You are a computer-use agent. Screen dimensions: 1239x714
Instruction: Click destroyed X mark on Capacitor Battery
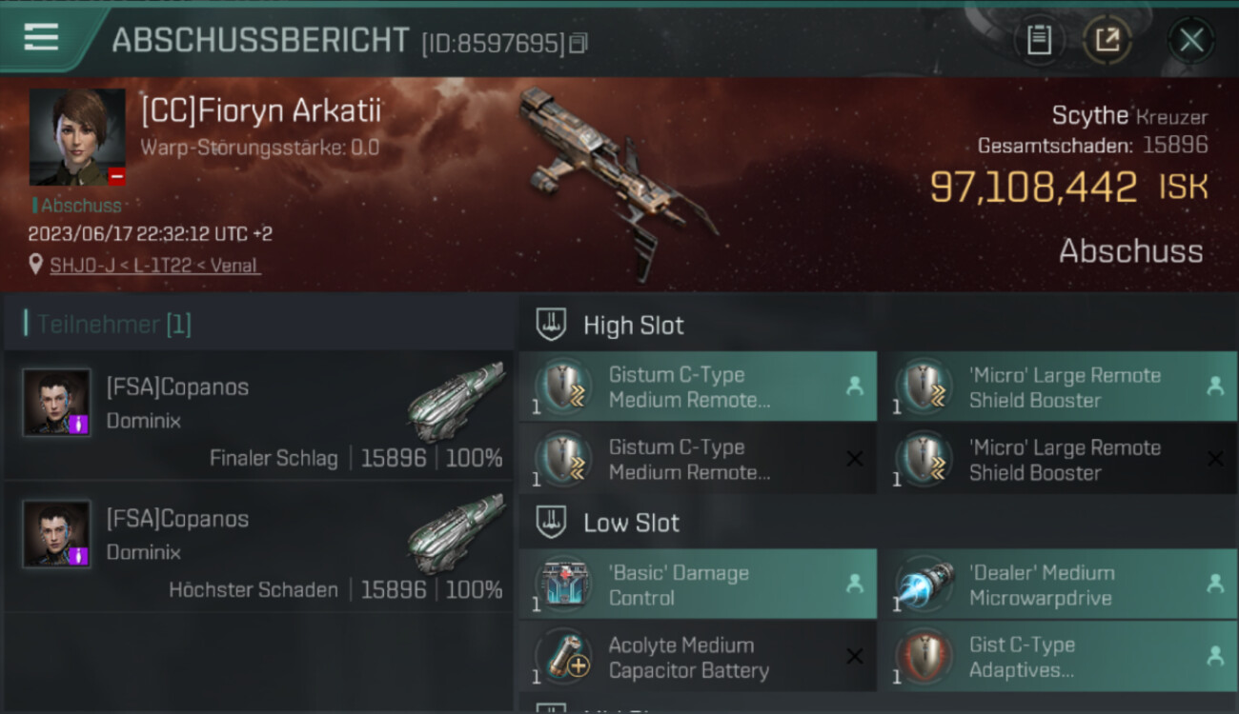click(855, 657)
